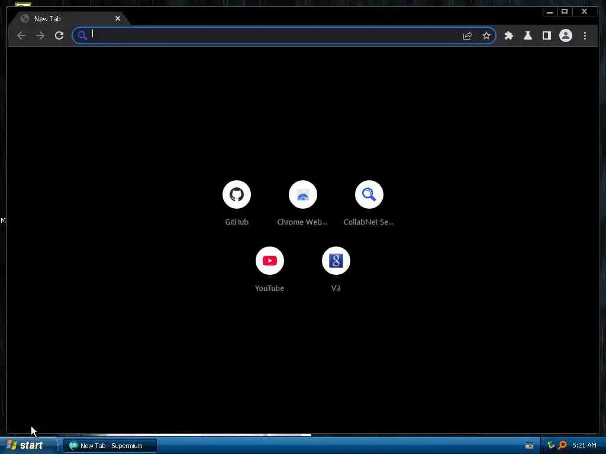The height and width of the screenshot is (454, 606).
Task: Close the New Tab tab
Action: pos(118,18)
